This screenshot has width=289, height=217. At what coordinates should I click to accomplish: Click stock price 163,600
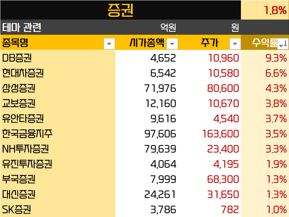point(221,134)
